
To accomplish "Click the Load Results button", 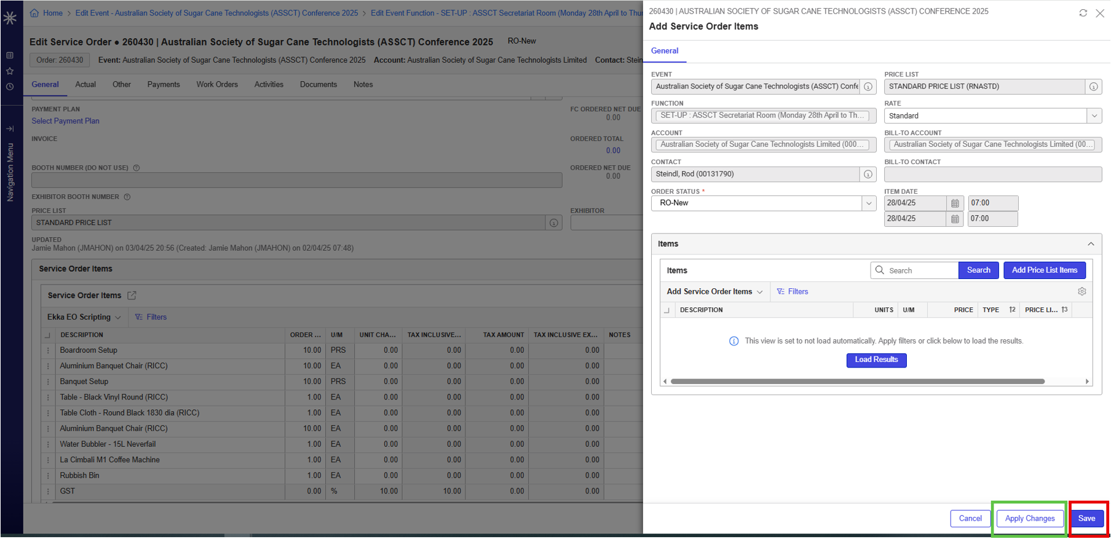I will pos(876,360).
